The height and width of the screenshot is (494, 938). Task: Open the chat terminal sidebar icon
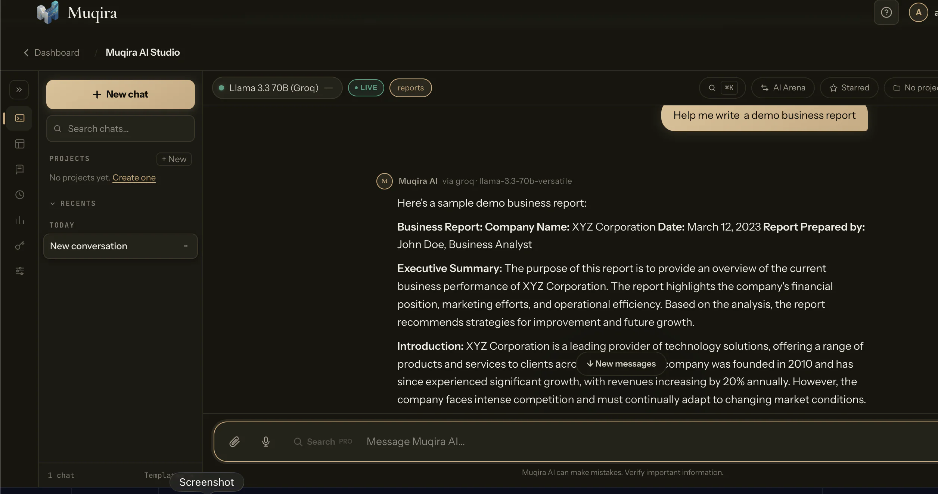coord(19,118)
